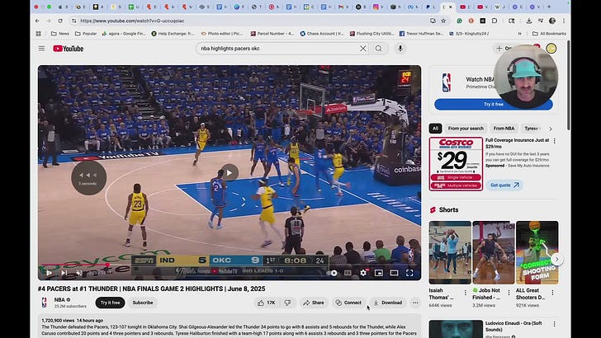Click Try it free beside the NBA channel
The width and height of the screenshot is (601, 338).
click(110, 303)
